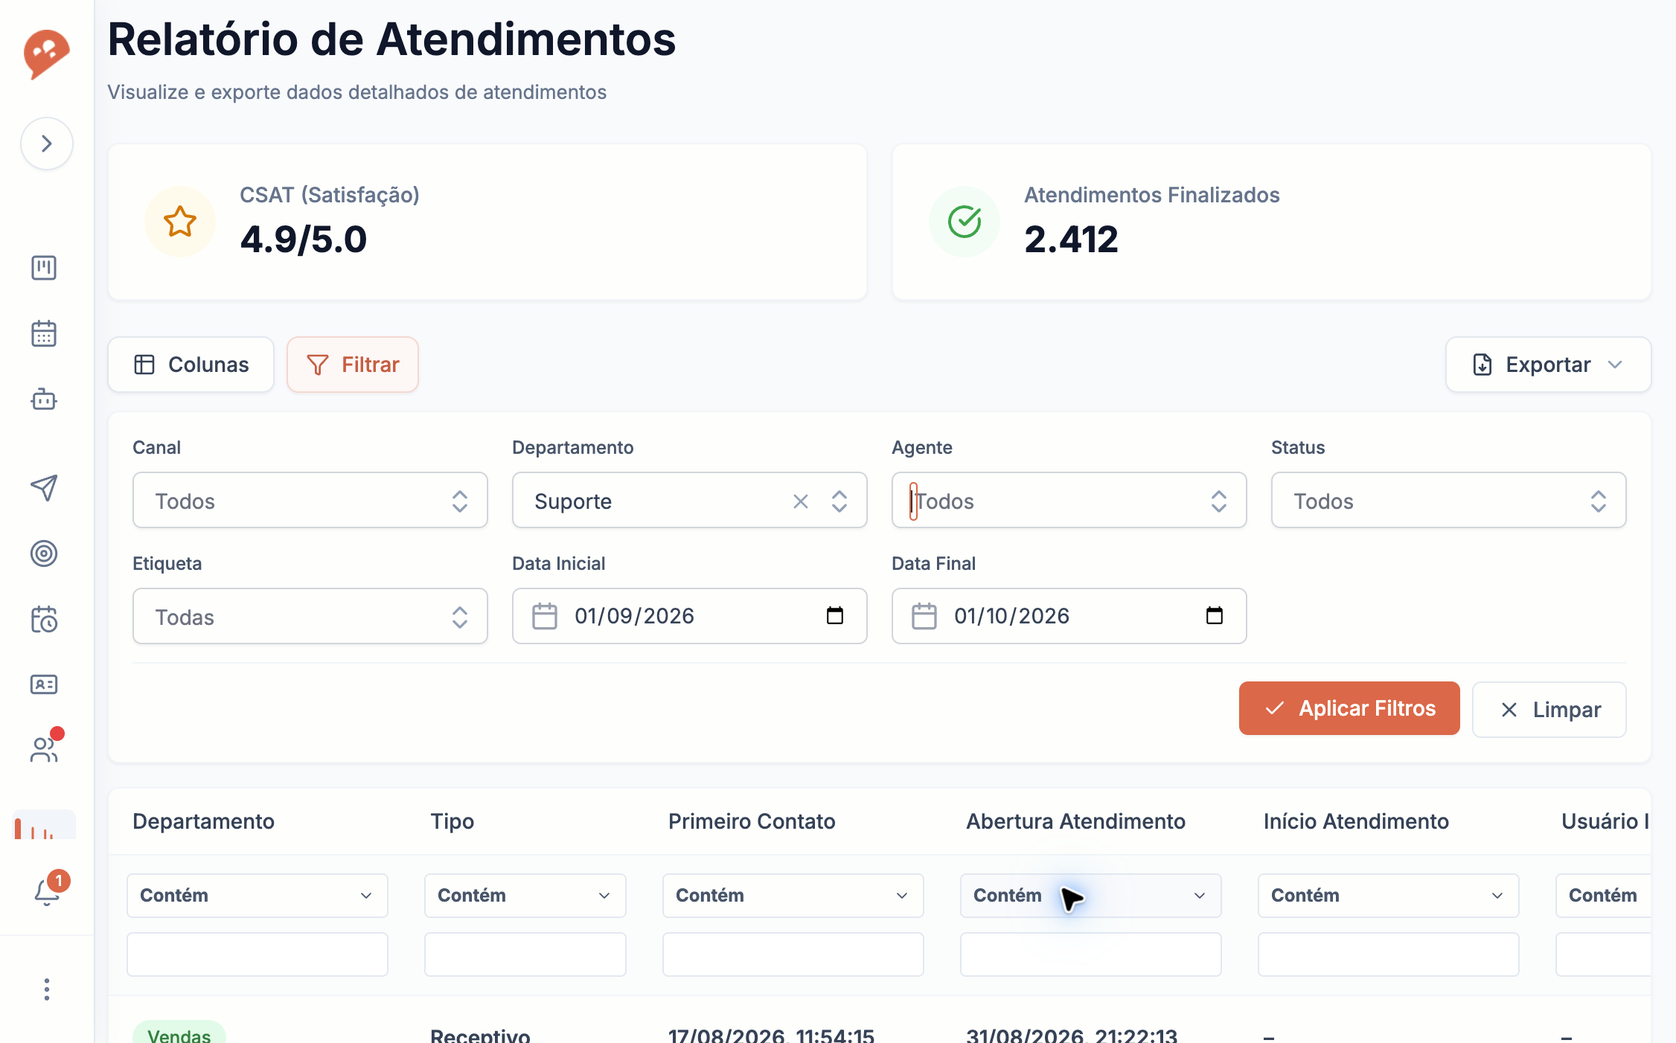This screenshot has width=1676, height=1043.
Task: Open the calendar sidebar icon
Action: click(x=44, y=333)
